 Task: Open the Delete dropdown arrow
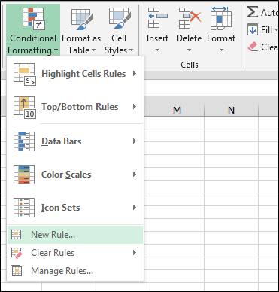(x=190, y=50)
